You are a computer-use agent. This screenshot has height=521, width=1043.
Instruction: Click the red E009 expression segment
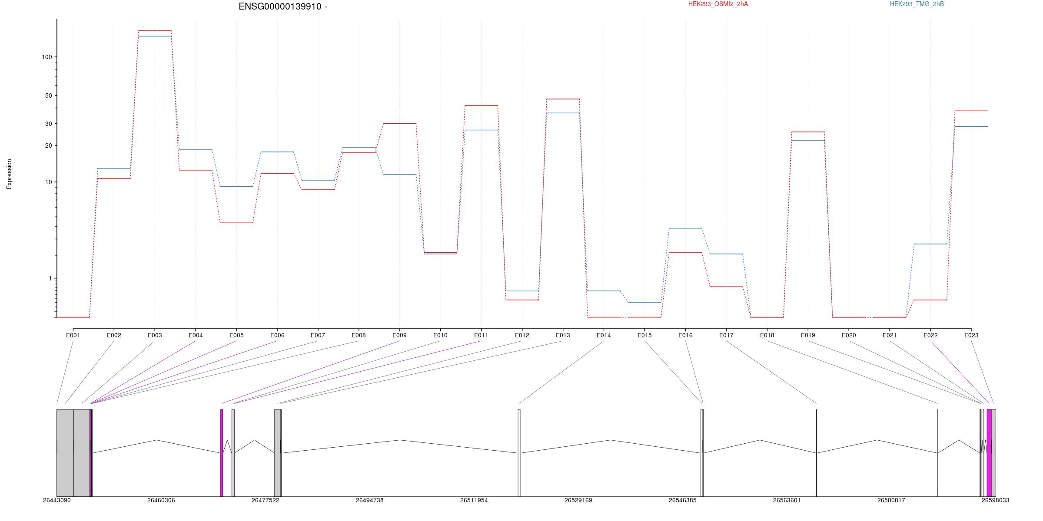pos(399,123)
